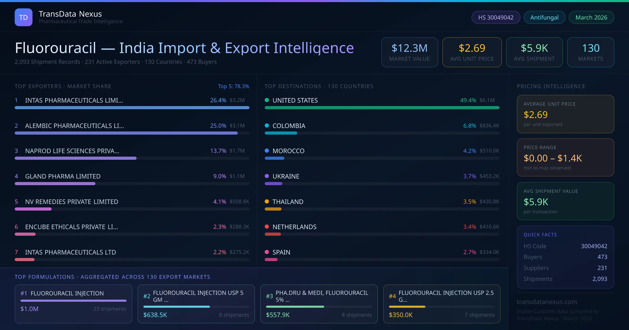Select the Spain destination marker dot

tap(267, 252)
